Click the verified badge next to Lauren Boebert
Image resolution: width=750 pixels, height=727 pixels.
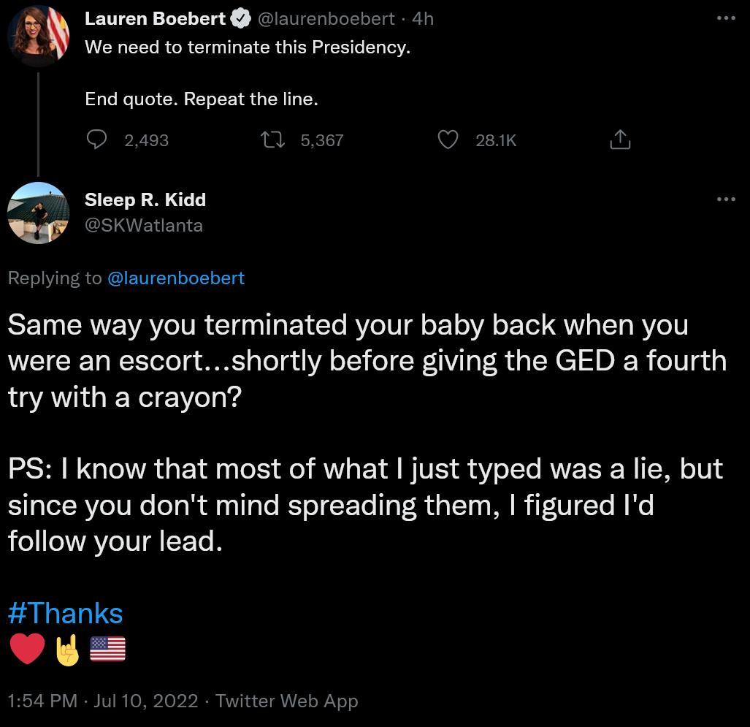pos(242,19)
